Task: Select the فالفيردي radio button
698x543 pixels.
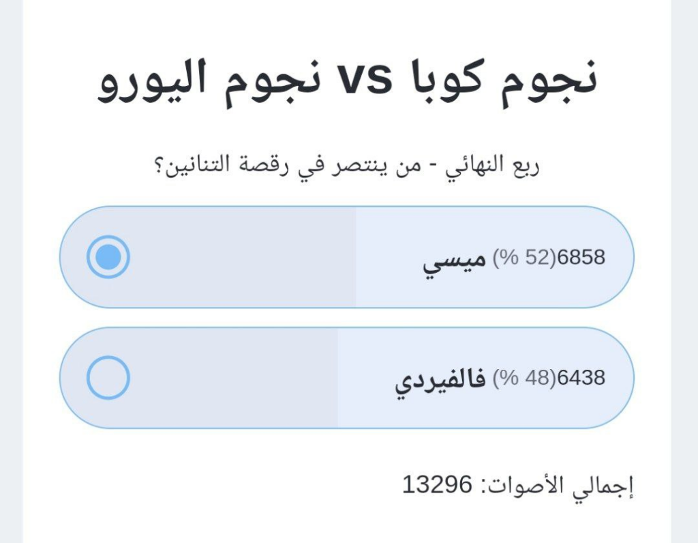Action: click(x=108, y=377)
